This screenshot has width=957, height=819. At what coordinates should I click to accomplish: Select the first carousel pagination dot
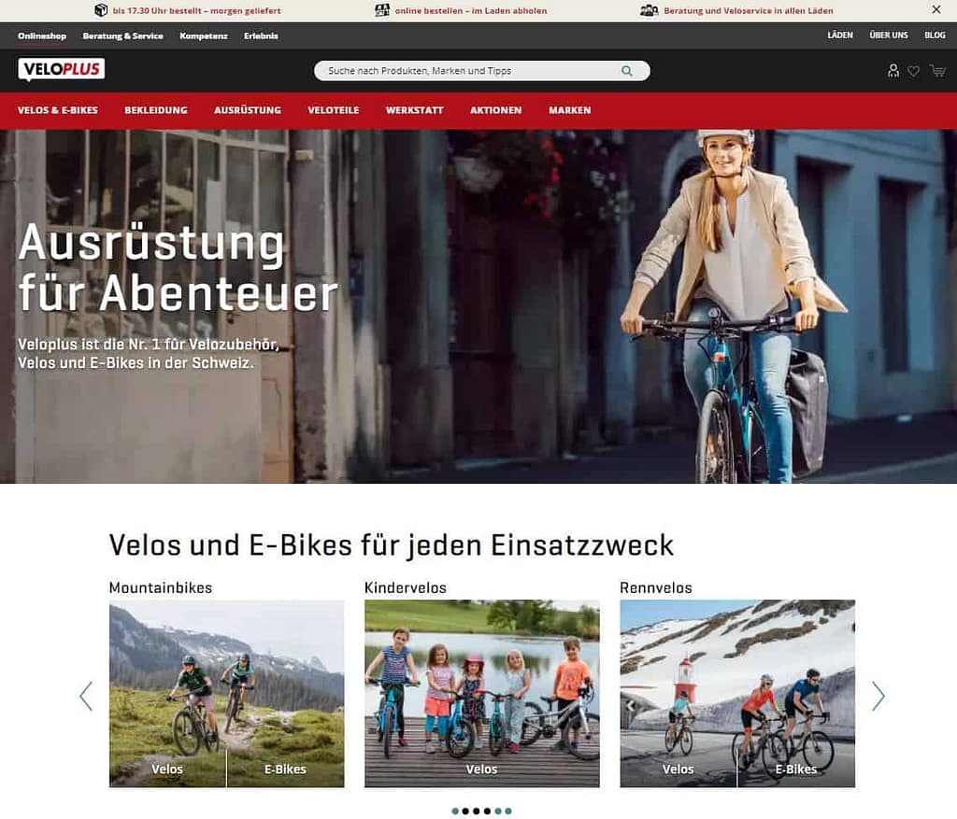[455, 812]
